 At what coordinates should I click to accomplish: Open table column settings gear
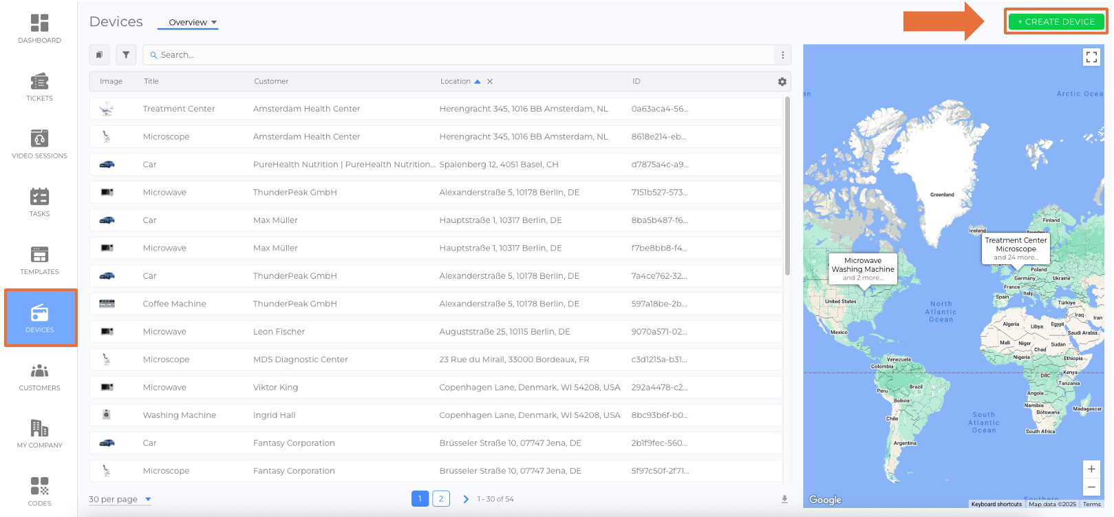click(x=782, y=81)
